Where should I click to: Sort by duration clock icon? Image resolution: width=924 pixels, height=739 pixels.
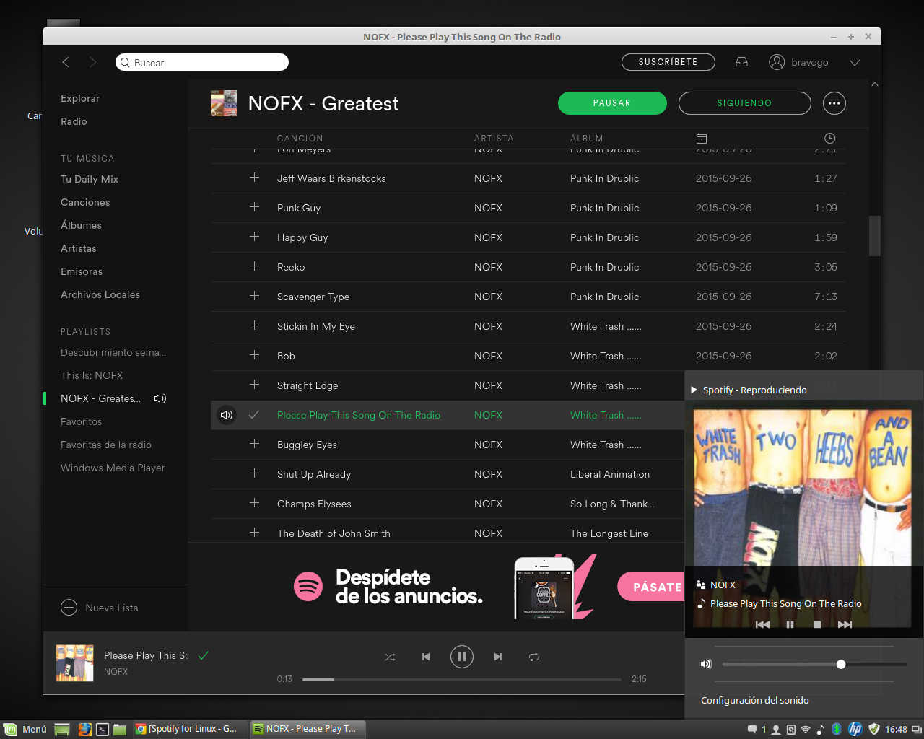tap(830, 138)
